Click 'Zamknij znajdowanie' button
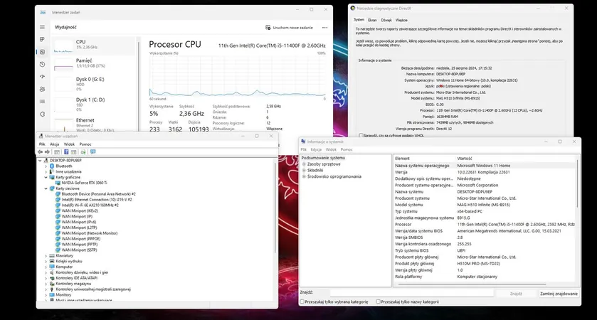This screenshot has width=597, height=320. tap(558, 292)
